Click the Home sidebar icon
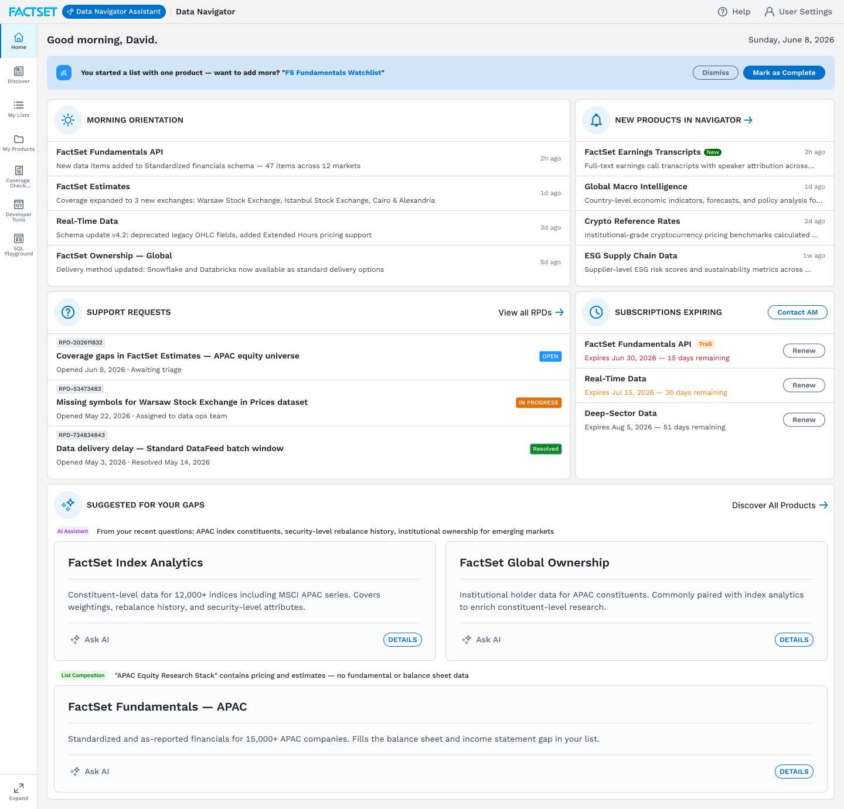Viewport: 844px width, 809px height. point(19,40)
